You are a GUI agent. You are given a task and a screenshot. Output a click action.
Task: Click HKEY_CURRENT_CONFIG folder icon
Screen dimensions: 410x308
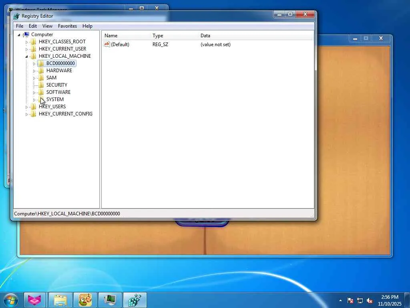point(34,113)
